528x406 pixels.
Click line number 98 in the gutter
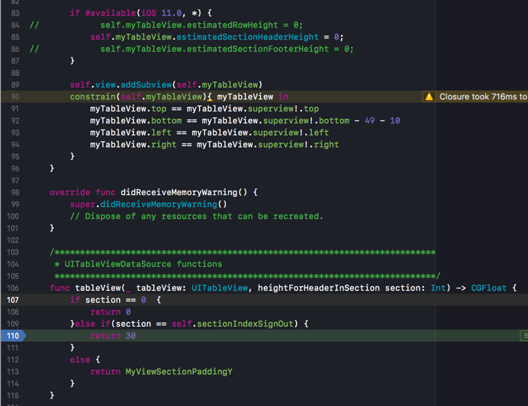click(15, 193)
